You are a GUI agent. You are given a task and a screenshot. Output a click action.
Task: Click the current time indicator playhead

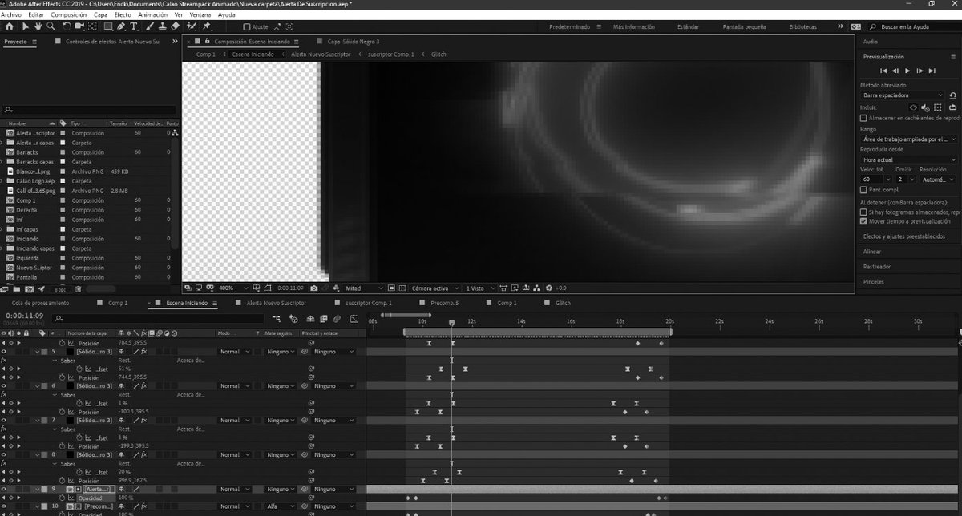tap(452, 323)
